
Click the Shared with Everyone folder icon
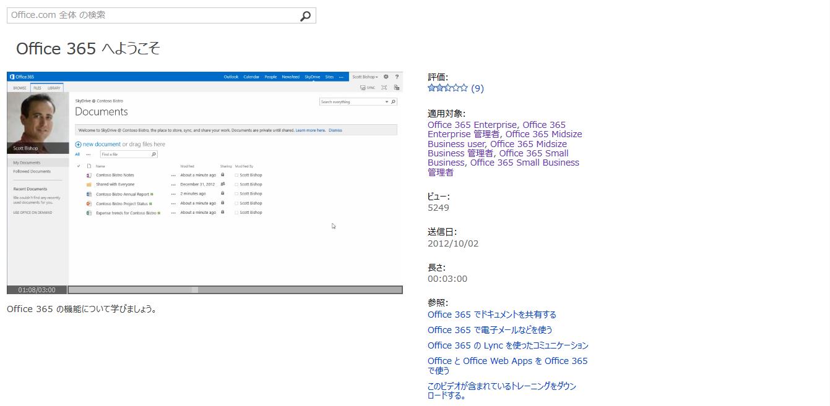(89, 184)
